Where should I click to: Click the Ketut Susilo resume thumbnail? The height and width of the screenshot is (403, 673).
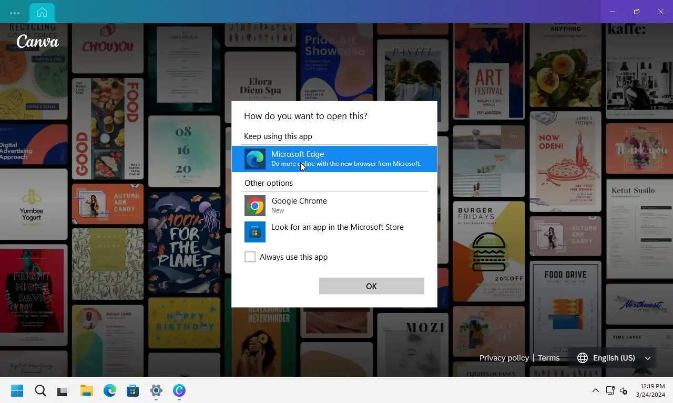point(639,229)
